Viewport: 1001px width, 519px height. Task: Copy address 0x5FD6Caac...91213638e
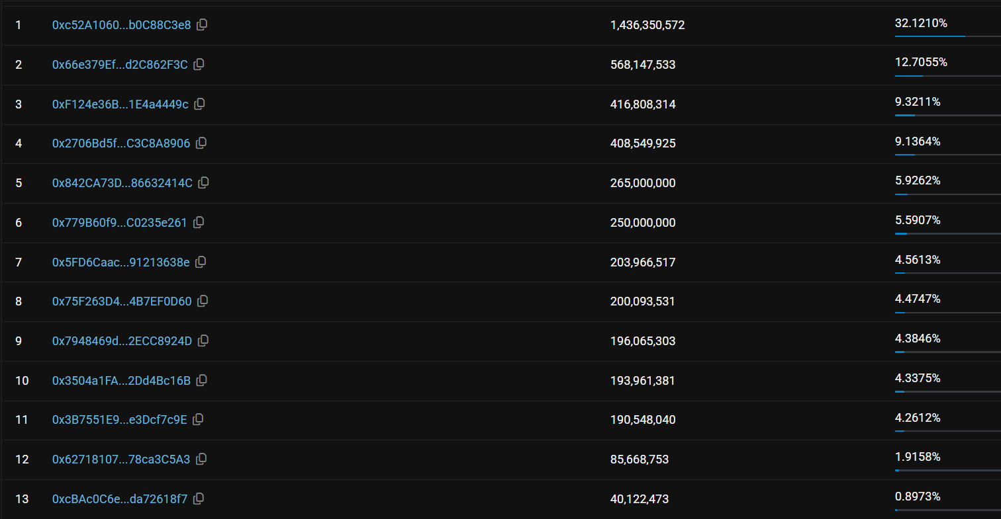click(x=201, y=262)
